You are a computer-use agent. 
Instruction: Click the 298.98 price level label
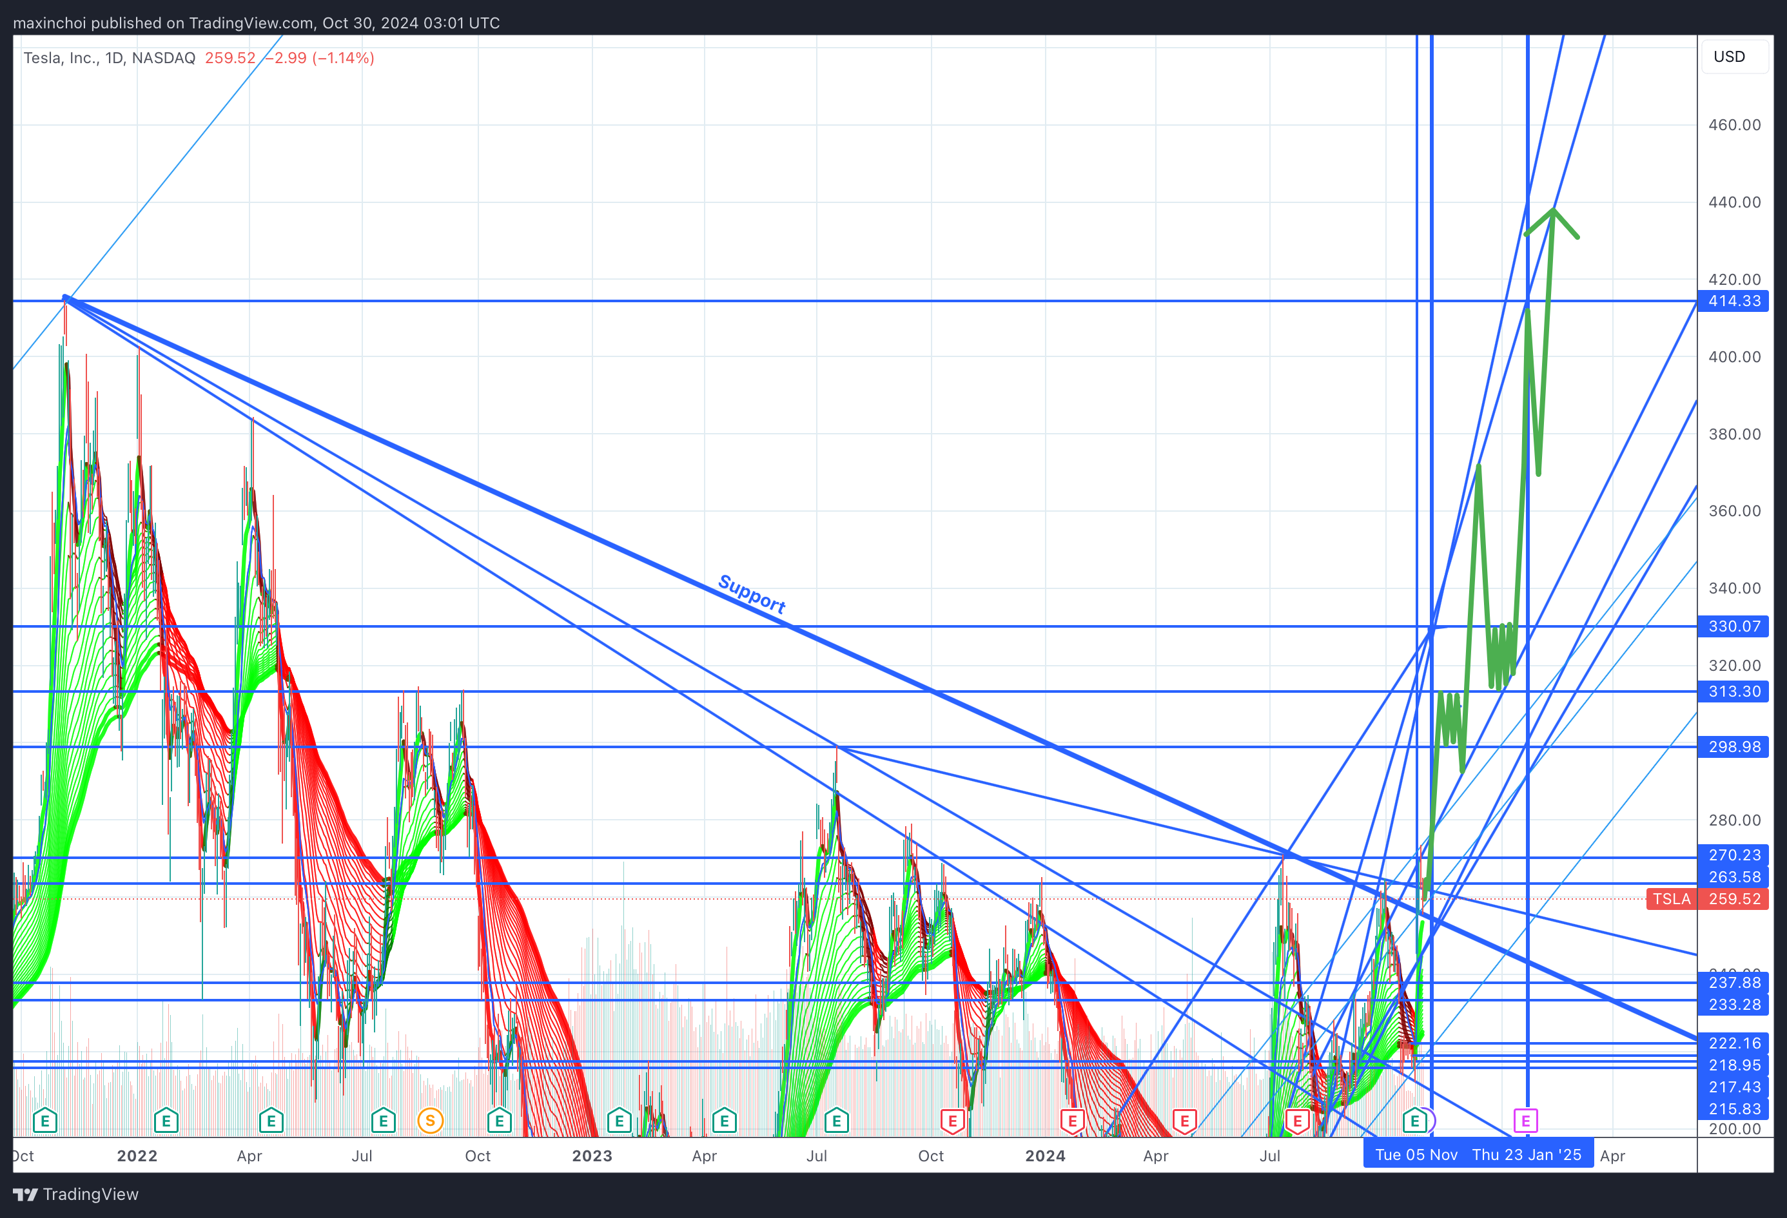pos(1733,747)
